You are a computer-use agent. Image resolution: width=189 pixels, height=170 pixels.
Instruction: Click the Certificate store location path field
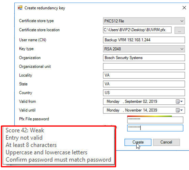[x=137, y=30]
